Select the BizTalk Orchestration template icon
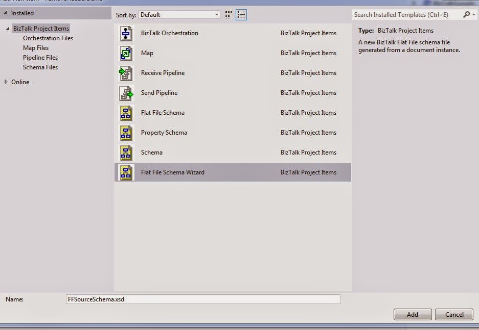 click(126, 33)
